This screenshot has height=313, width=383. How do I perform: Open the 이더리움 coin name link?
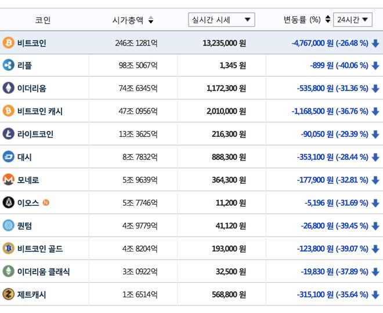[x=32, y=88]
